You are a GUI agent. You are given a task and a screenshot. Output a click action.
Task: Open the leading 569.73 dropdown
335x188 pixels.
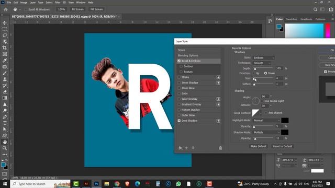322,160
